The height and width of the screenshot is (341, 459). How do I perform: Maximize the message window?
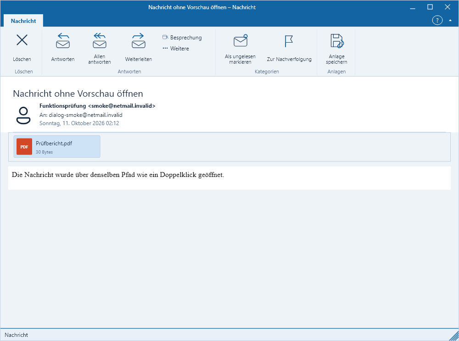pyautogui.click(x=430, y=7)
